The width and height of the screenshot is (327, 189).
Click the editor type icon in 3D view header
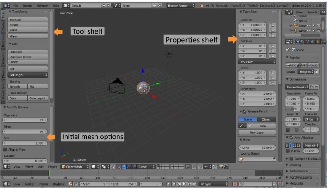tap(6, 166)
